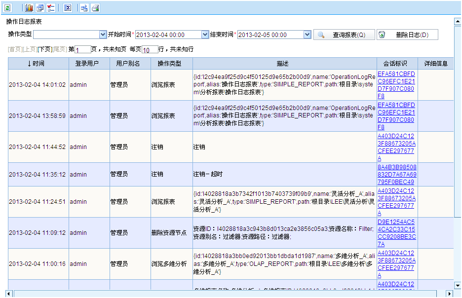This screenshot has width=462, height=298.
Task: Click the 用户别名 column header
Action: pos(130,63)
